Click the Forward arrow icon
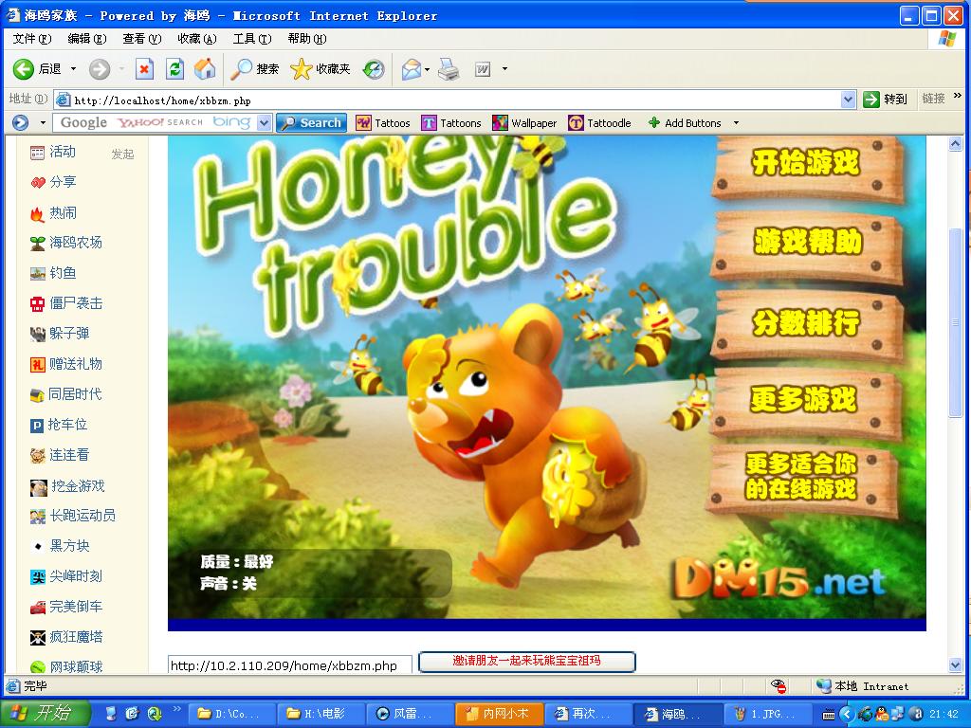This screenshot has height=728, width=971. 99,68
